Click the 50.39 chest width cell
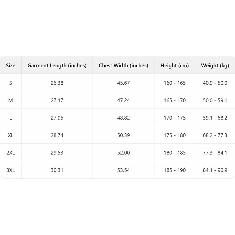This screenshot has width=235, height=235. pyautogui.click(x=123, y=135)
